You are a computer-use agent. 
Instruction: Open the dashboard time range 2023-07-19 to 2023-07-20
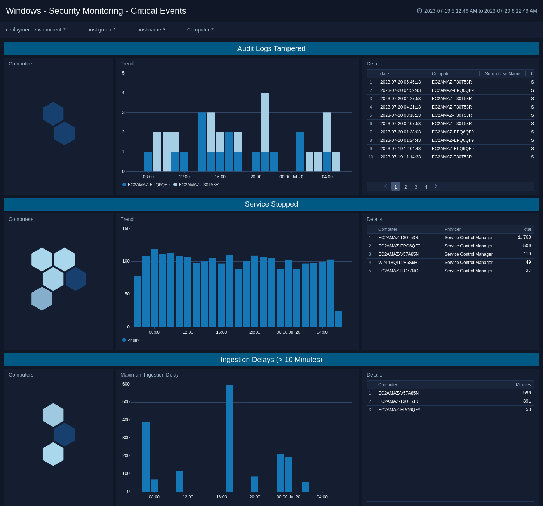point(480,11)
